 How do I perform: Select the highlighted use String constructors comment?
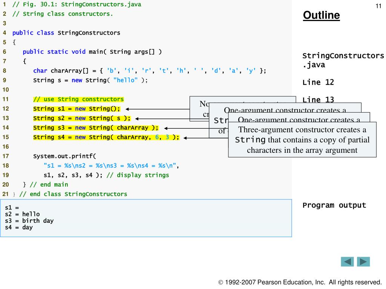click(x=78, y=99)
